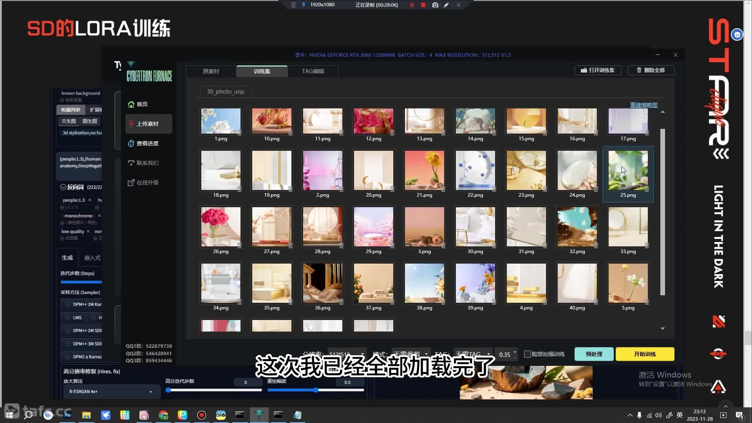Click the thumbnail list down arrow

[663, 329]
